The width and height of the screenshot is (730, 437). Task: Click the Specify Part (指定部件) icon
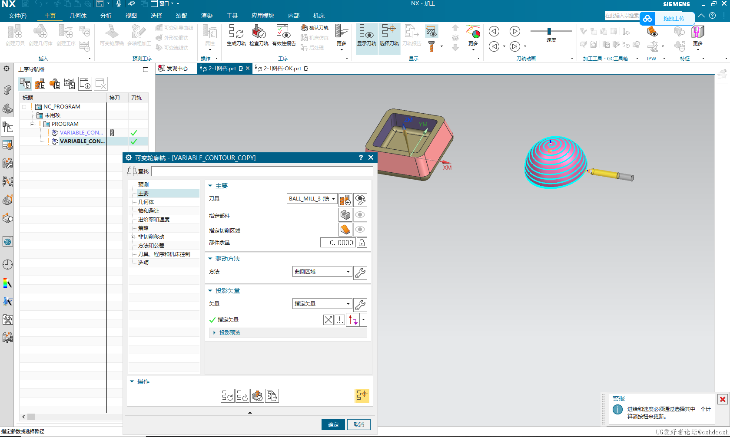click(x=345, y=215)
